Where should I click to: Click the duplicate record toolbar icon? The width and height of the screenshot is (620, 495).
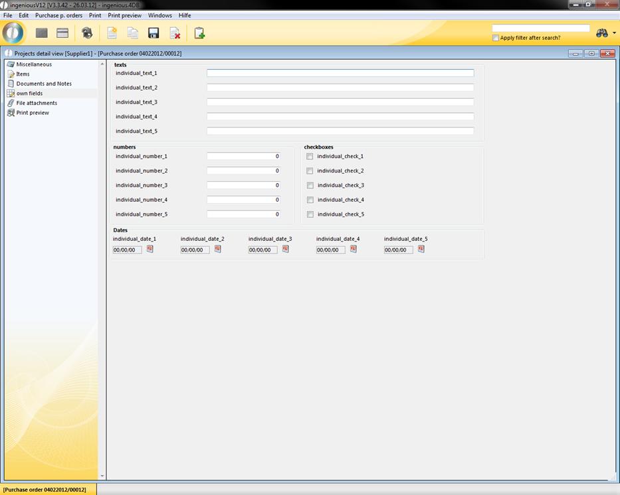[x=133, y=33]
